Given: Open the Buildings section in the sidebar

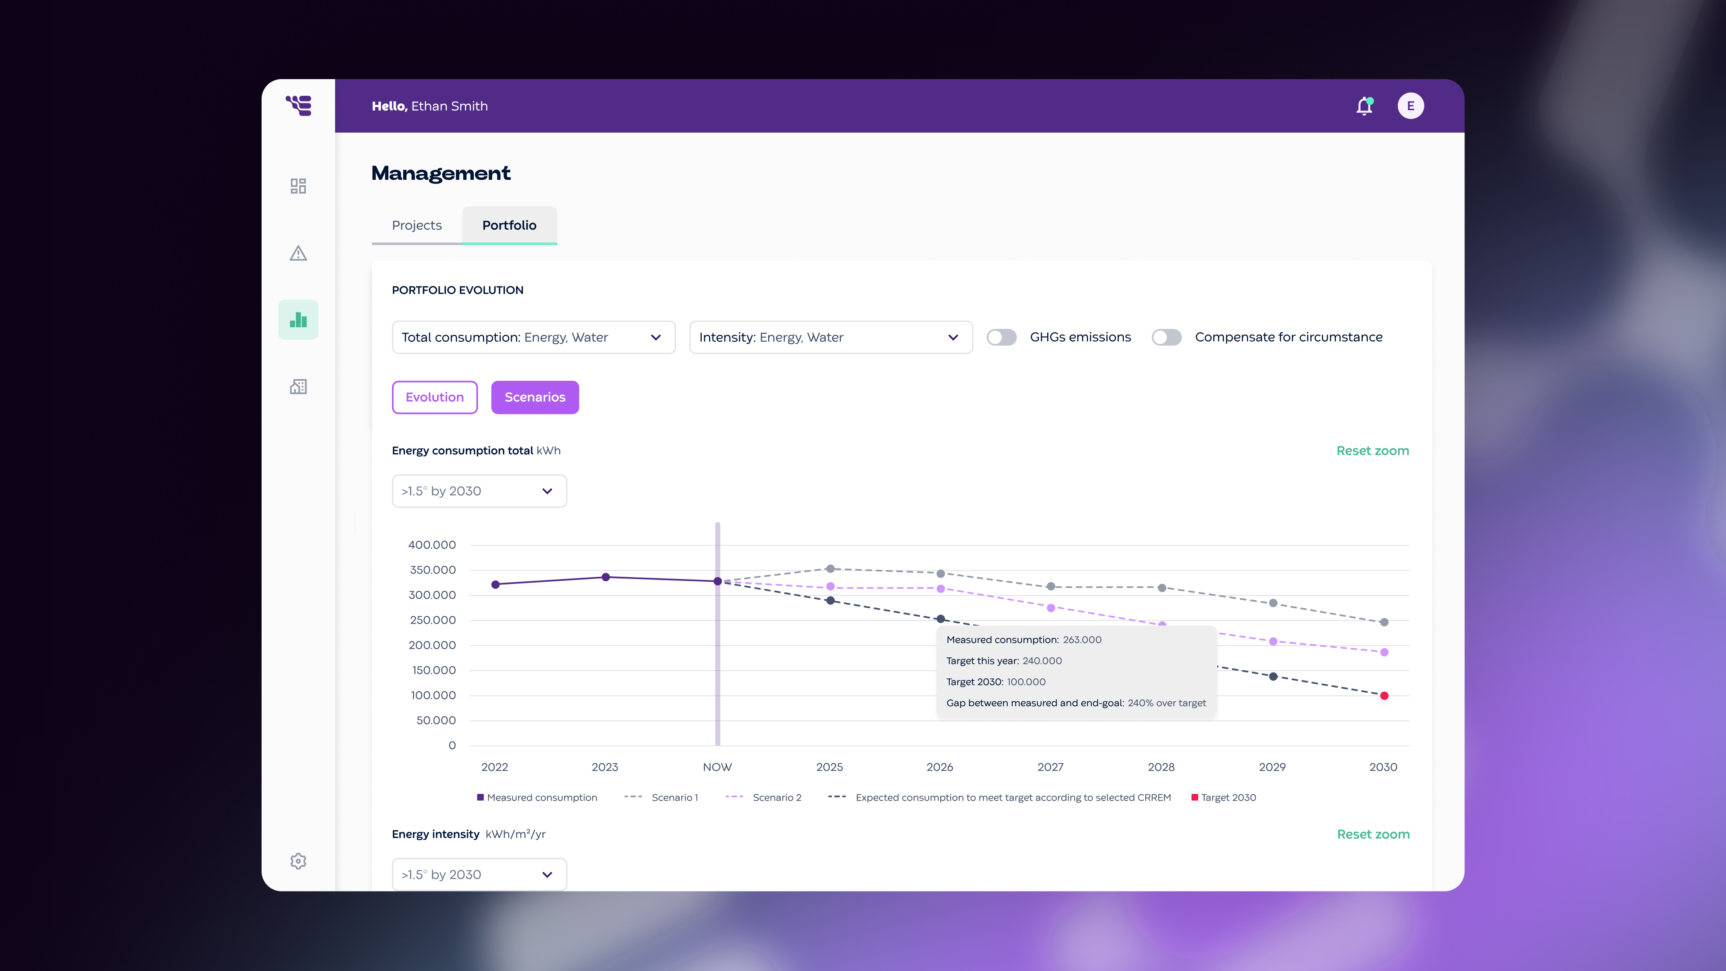Looking at the screenshot, I should pyautogui.click(x=298, y=387).
